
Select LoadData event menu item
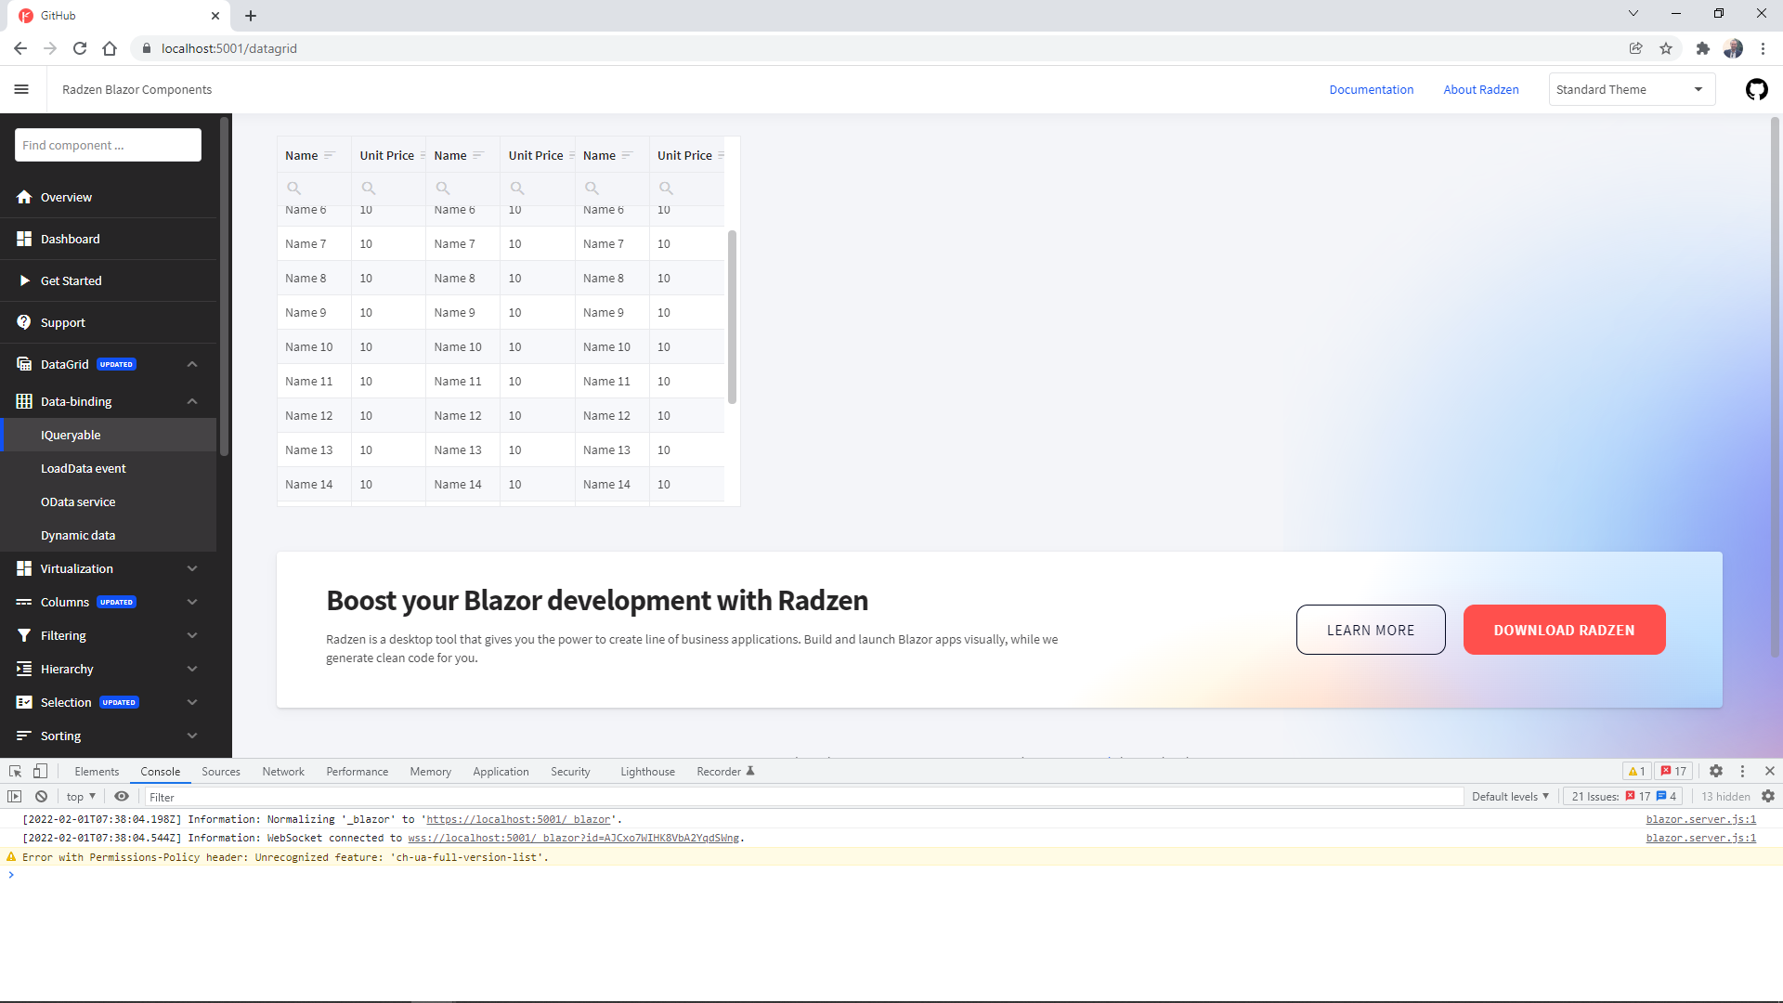coord(84,468)
